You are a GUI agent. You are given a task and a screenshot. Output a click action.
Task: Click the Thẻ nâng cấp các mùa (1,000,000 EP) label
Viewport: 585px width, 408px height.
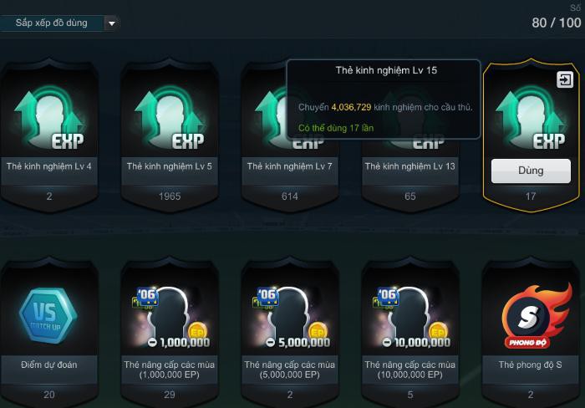[170, 370]
